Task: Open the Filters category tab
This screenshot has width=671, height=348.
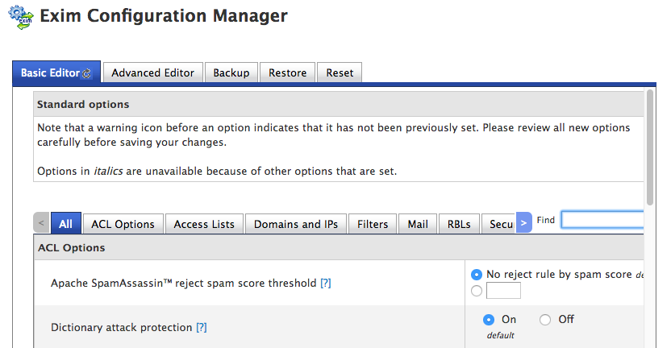Action: 373,224
